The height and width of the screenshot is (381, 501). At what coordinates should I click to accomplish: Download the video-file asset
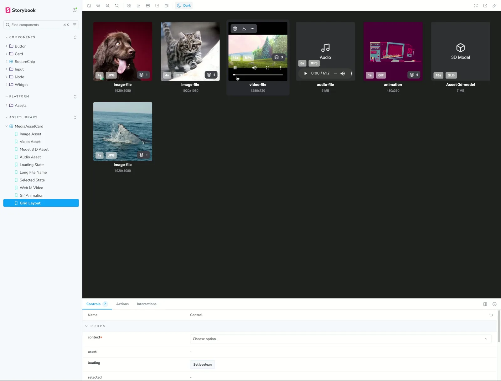[244, 28]
